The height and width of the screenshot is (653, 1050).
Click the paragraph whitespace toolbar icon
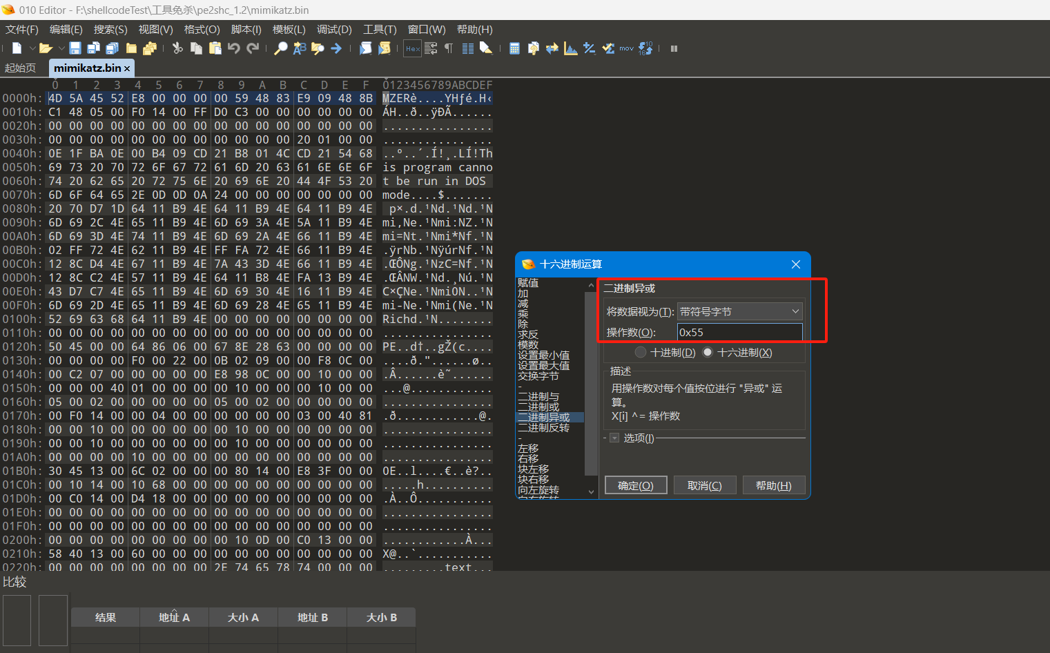[x=449, y=48]
